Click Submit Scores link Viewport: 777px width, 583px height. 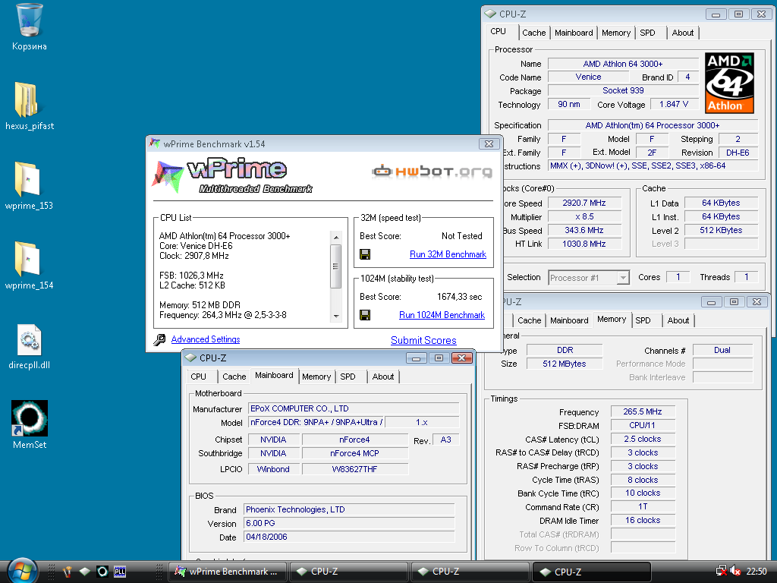pyautogui.click(x=423, y=341)
